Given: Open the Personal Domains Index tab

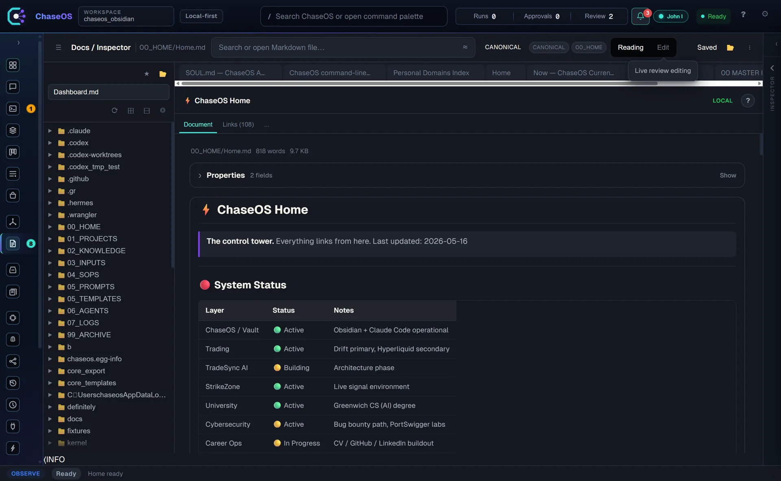Looking at the screenshot, I should [435, 73].
